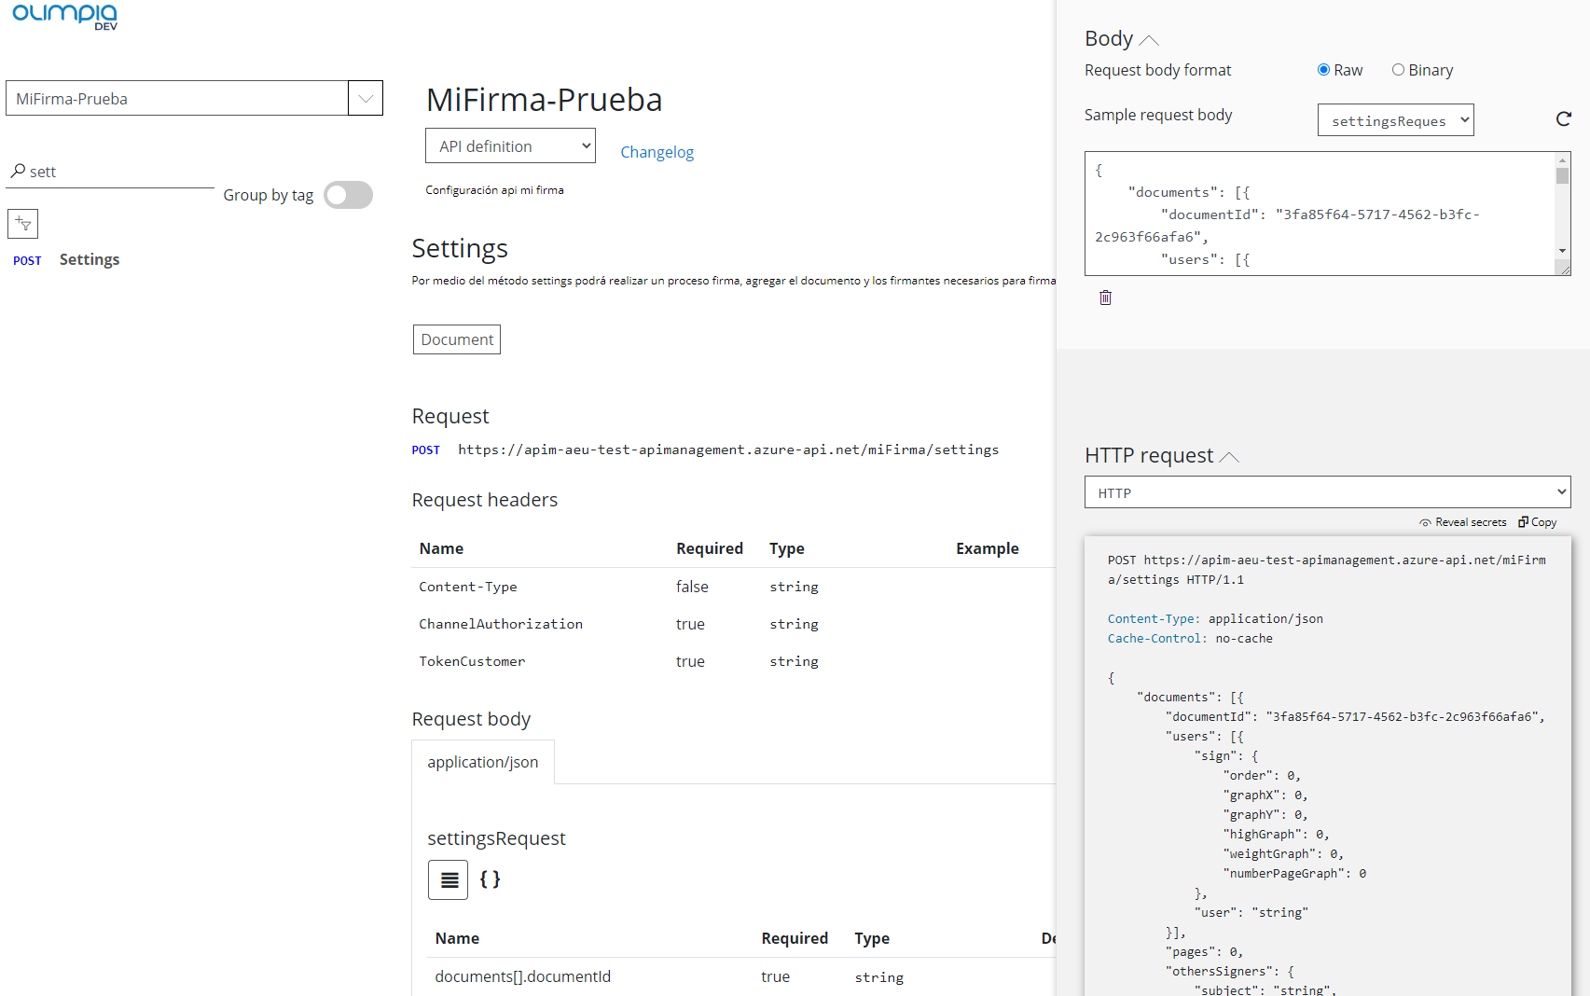Open the Changelog link
The height and width of the screenshot is (996, 1590).
point(657,152)
